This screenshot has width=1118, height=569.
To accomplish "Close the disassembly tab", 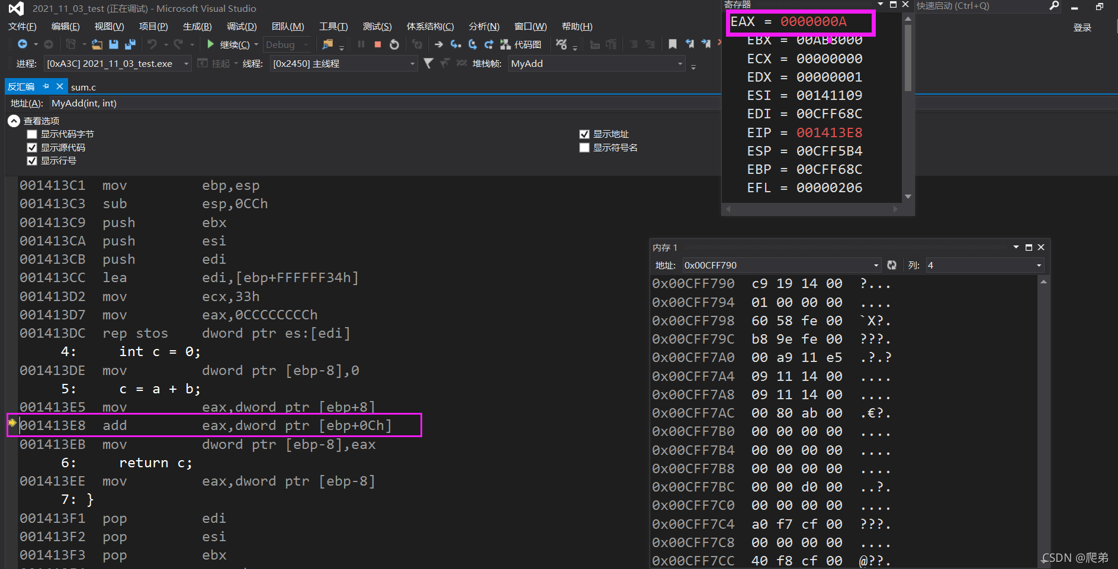I will [60, 86].
